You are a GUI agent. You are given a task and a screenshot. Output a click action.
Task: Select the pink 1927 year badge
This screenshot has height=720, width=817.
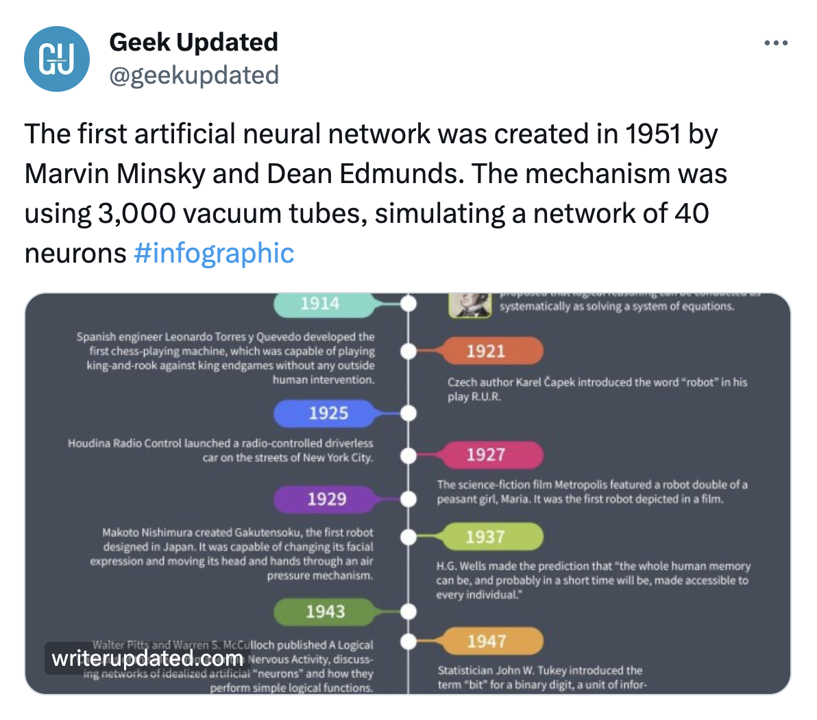tap(486, 455)
